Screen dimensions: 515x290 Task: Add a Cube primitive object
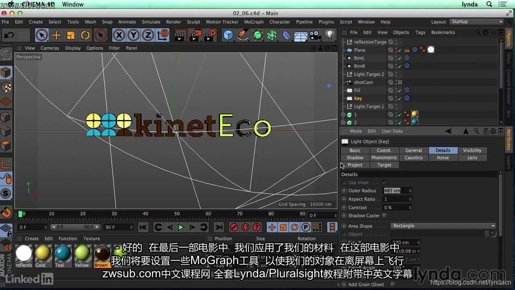pyautogui.click(x=228, y=35)
